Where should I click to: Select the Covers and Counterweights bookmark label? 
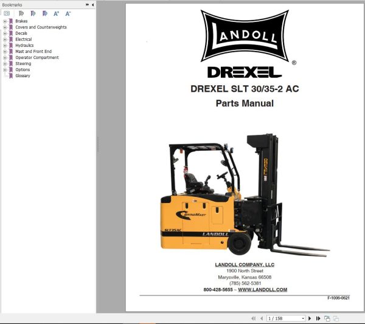[x=41, y=27]
